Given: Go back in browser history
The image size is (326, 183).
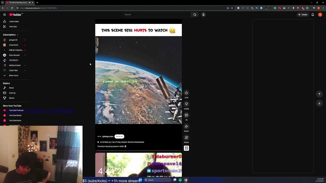Looking at the screenshot, I should (3, 8).
